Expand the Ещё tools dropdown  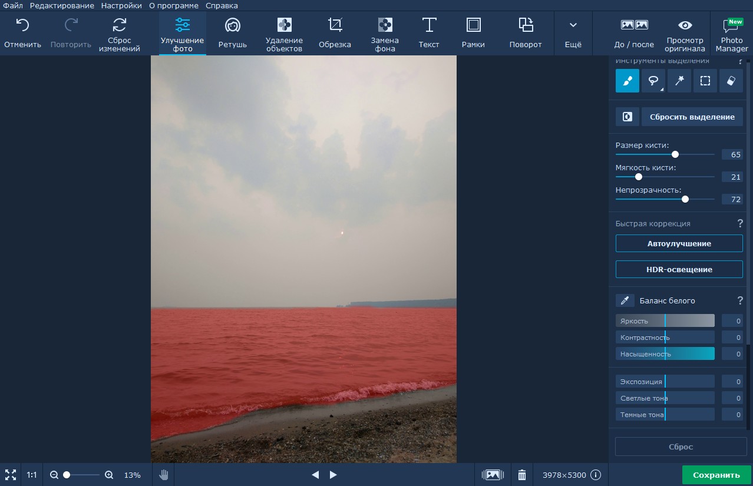(573, 34)
